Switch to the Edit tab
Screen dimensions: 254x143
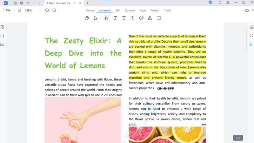click(118, 10)
